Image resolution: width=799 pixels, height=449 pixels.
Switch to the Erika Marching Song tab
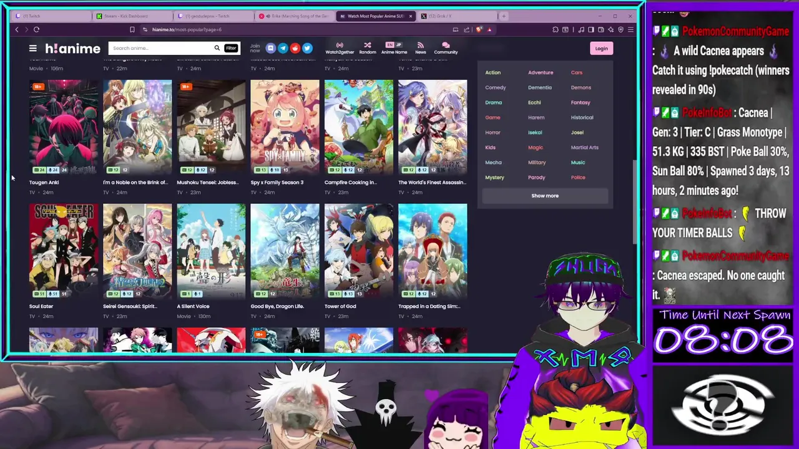click(x=293, y=16)
